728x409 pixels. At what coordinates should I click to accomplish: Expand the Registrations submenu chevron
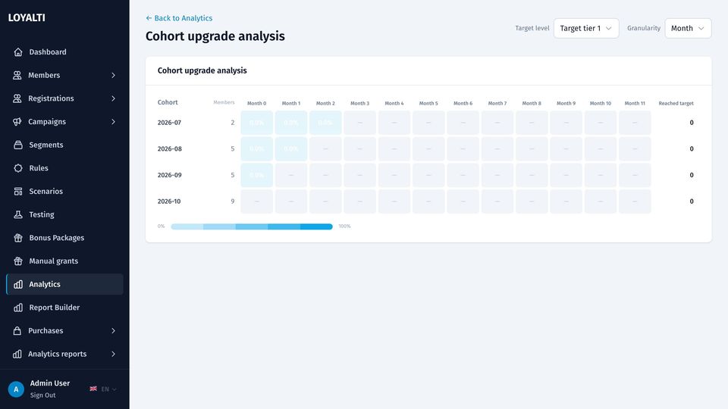point(113,98)
